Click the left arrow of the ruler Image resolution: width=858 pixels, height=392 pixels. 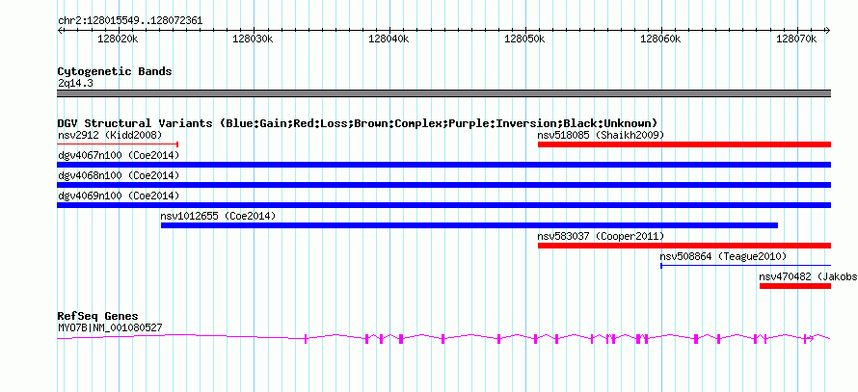[x=60, y=30]
